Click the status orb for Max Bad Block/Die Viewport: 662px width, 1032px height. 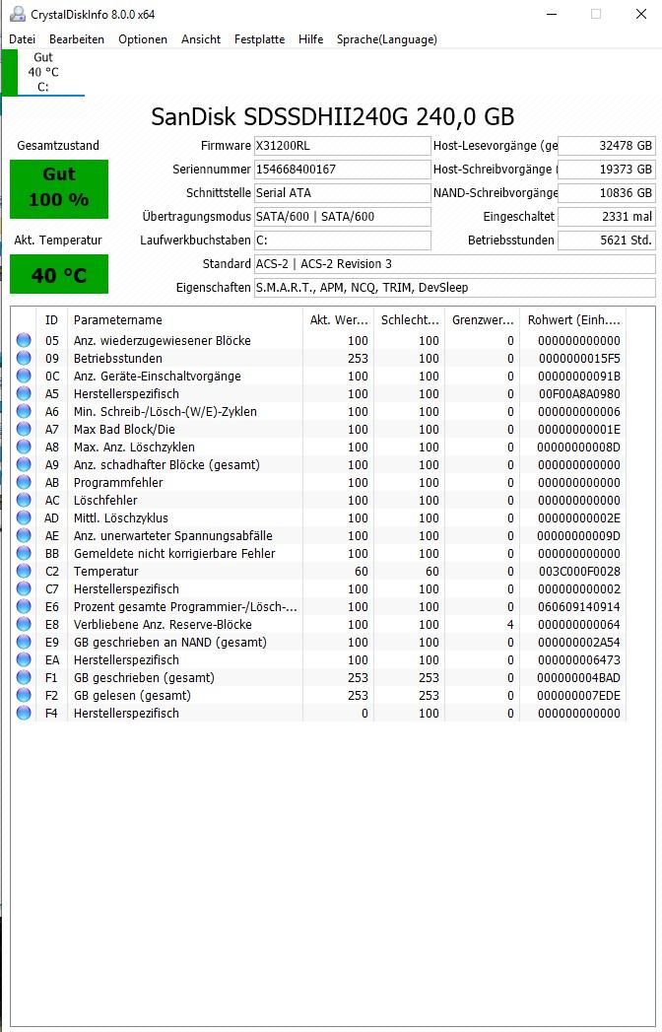24,429
